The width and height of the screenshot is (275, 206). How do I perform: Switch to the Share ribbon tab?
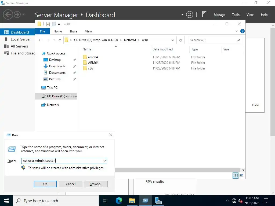[73, 31]
